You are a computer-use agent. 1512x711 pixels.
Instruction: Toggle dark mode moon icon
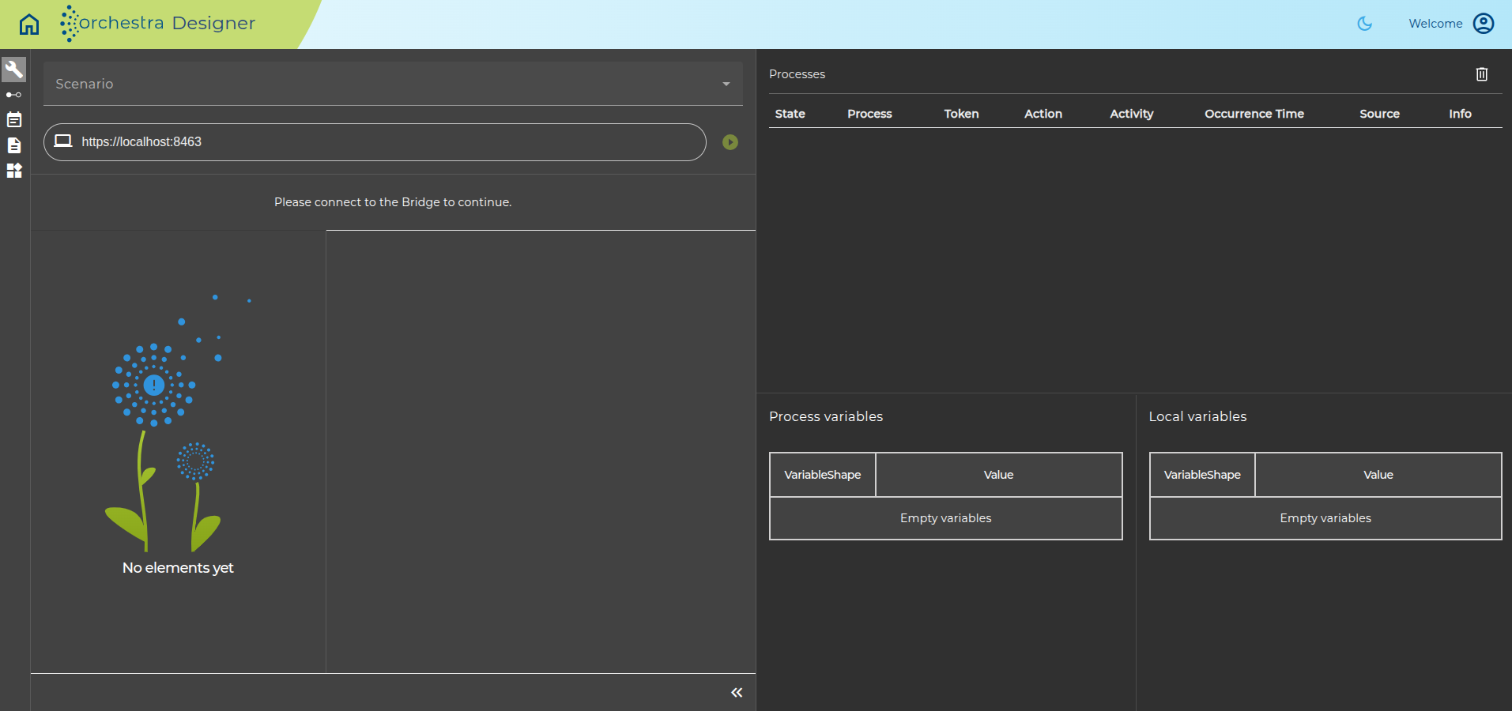coord(1365,24)
